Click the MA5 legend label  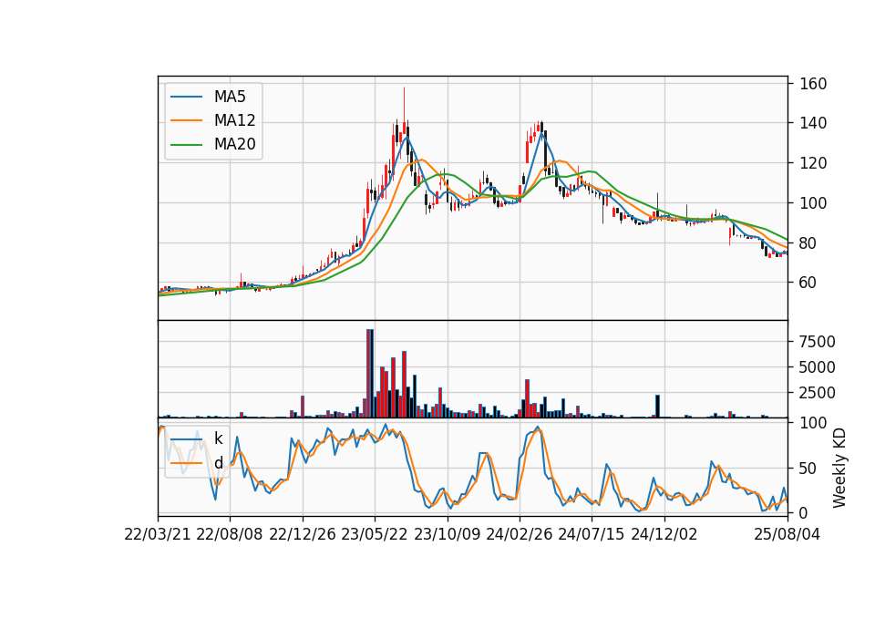point(230,97)
